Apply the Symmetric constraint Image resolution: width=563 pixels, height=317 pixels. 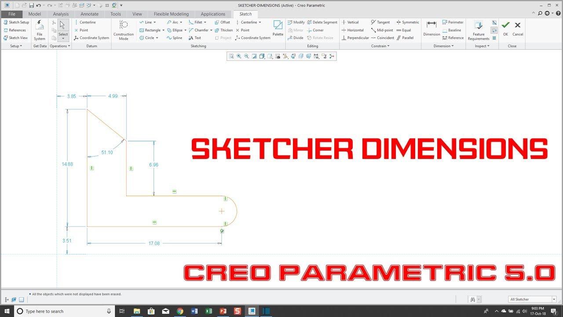[408, 22]
